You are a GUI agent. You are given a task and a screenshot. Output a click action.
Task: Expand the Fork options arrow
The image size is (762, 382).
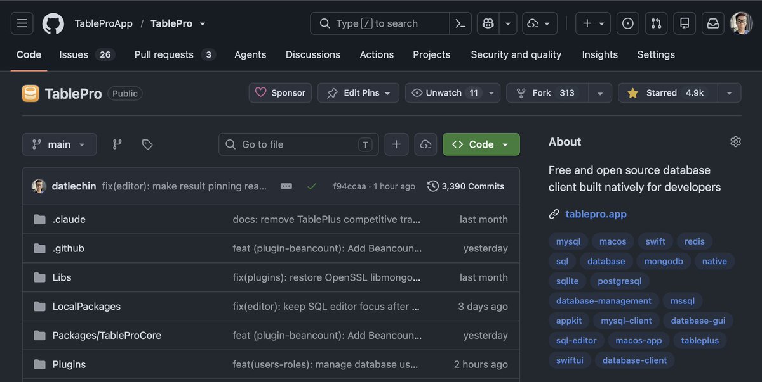click(600, 92)
